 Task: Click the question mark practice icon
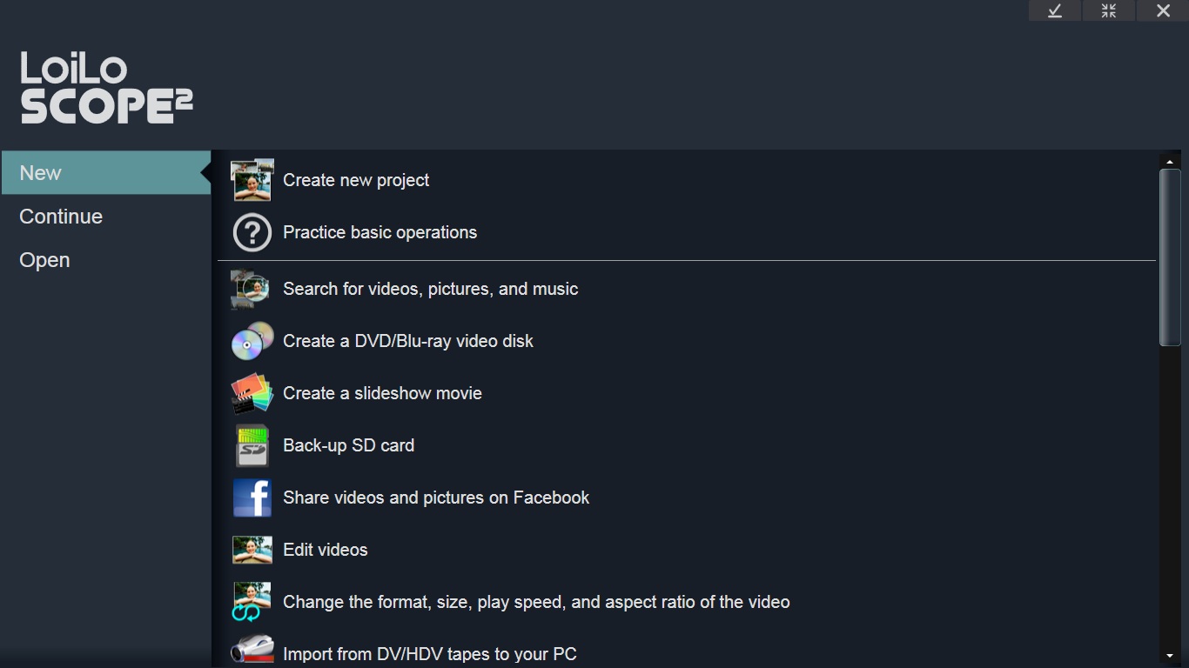tap(252, 232)
